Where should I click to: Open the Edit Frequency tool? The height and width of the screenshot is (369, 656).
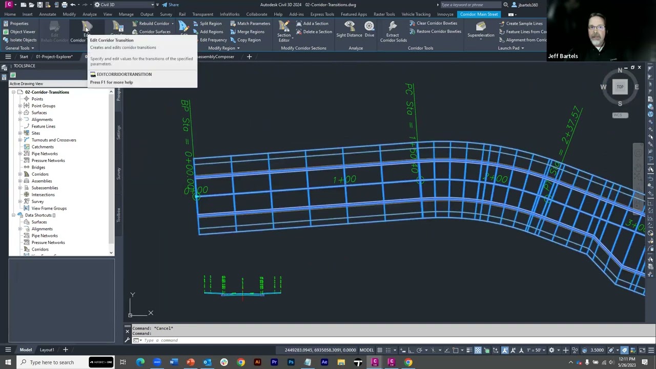click(213, 40)
